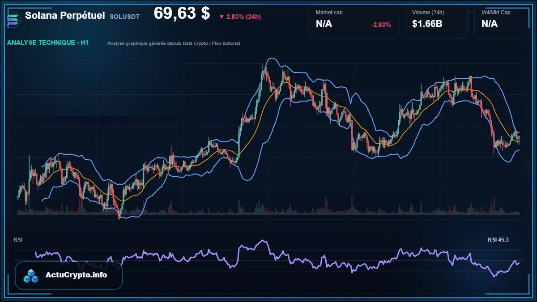This screenshot has width=537, height=302.
Task: Click the 69,63 $ price value
Action: tap(182, 13)
